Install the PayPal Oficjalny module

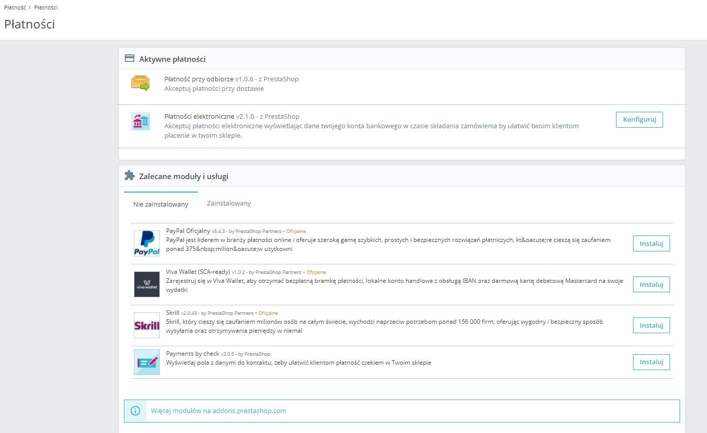652,243
